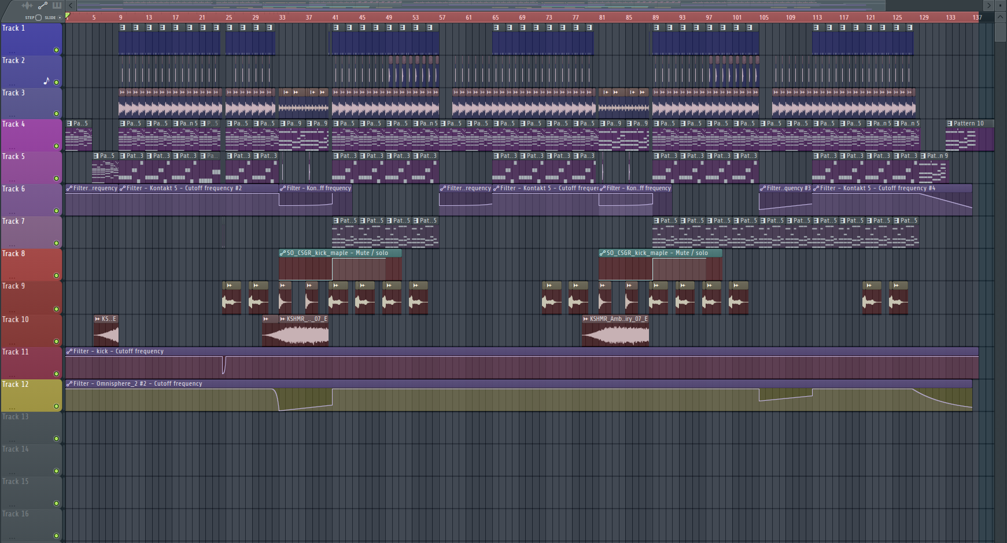Click bar 89 on the timeline ruler
This screenshot has width=1007, height=543.
[x=655, y=17]
